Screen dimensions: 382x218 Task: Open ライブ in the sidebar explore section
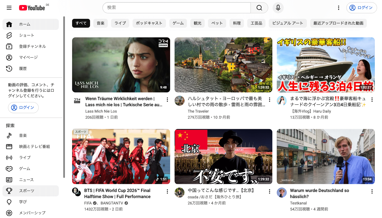(x=31, y=158)
